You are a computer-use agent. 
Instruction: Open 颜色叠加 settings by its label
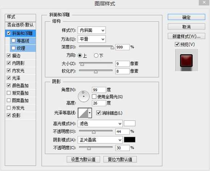tap(20, 86)
